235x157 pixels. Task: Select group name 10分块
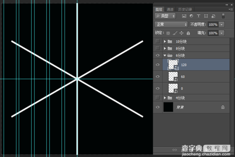pos(181,42)
